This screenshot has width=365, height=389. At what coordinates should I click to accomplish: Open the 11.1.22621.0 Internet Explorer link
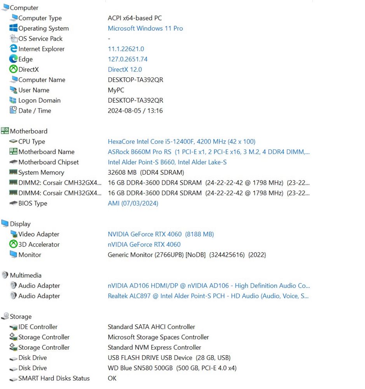click(x=126, y=49)
